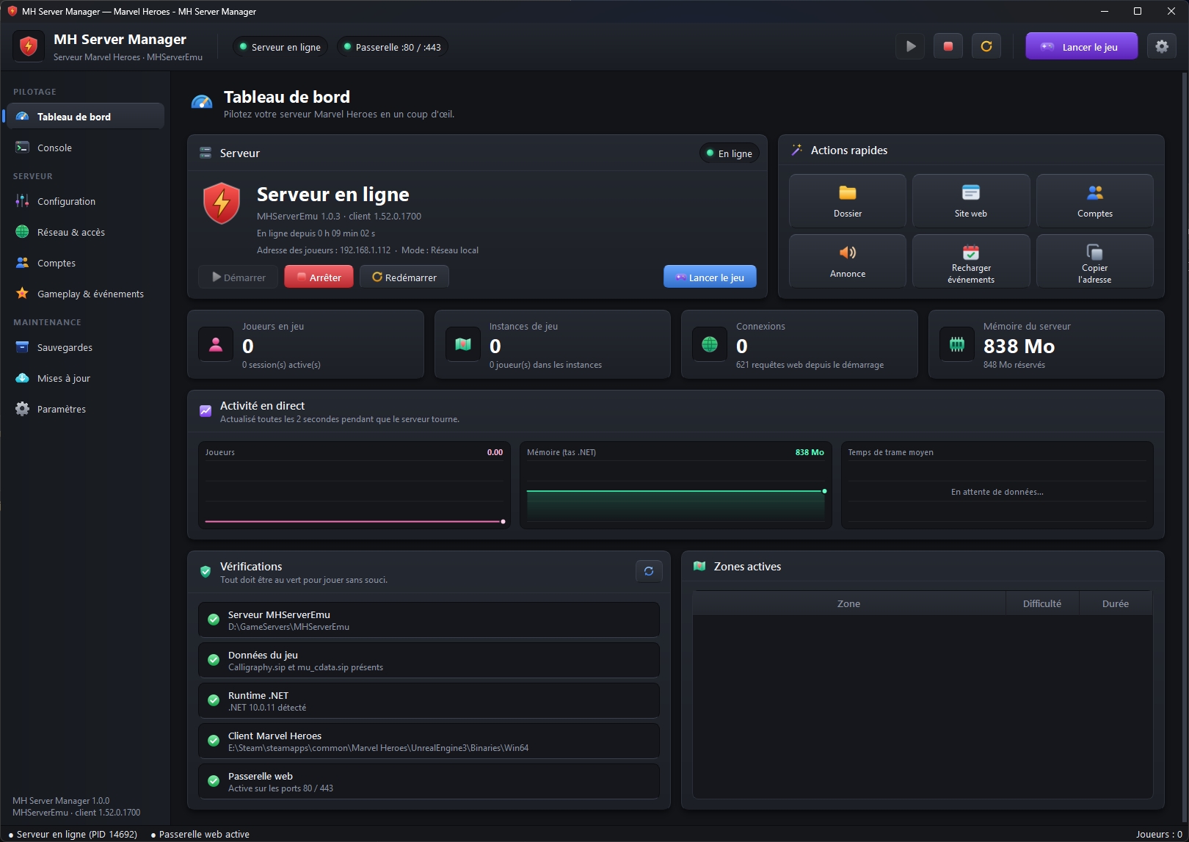Click the top toolbar play (start) icon
The image size is (1189, 842).
point(910,46)
